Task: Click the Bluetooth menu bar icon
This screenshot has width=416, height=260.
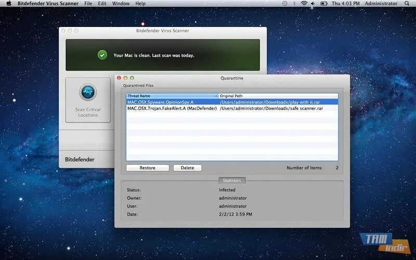Action: click(294, 4)
